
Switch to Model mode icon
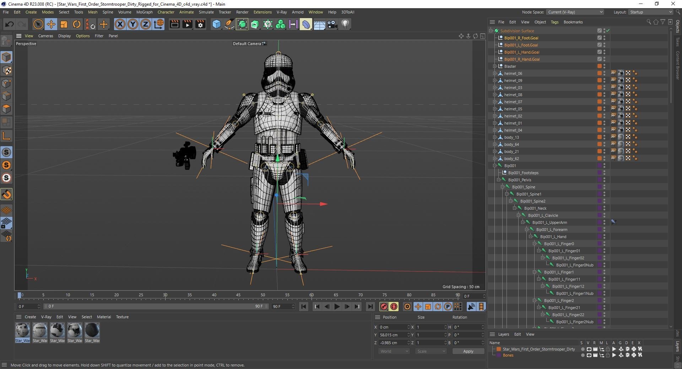6,57
